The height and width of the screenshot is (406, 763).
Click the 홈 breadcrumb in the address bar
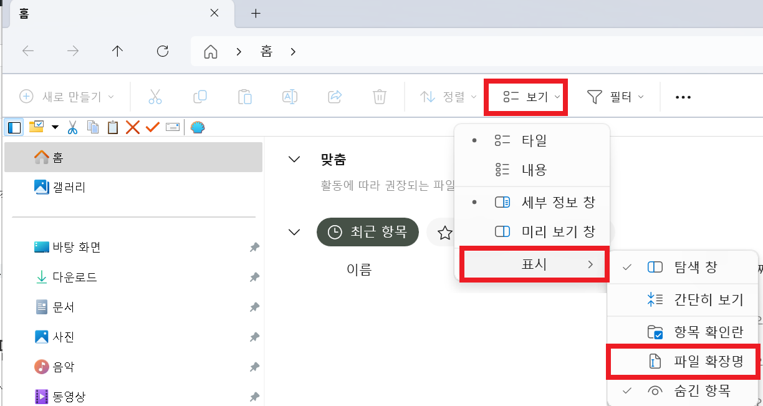(x=266, y=52)
